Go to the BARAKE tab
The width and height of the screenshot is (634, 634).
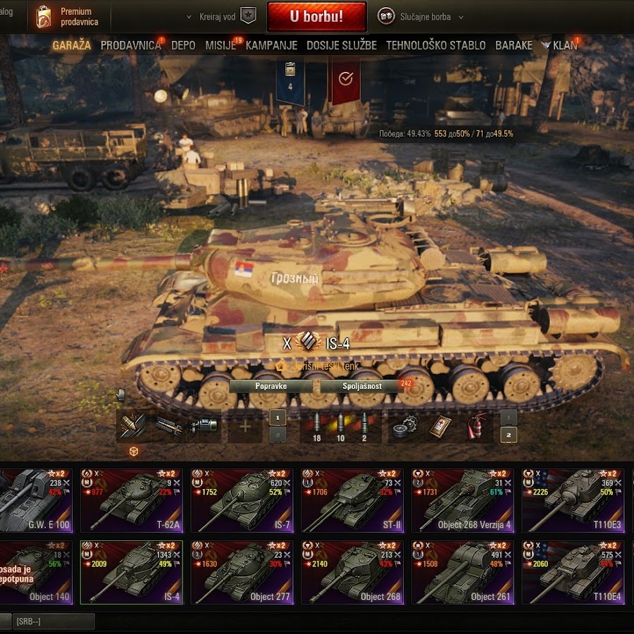(514, 45)
